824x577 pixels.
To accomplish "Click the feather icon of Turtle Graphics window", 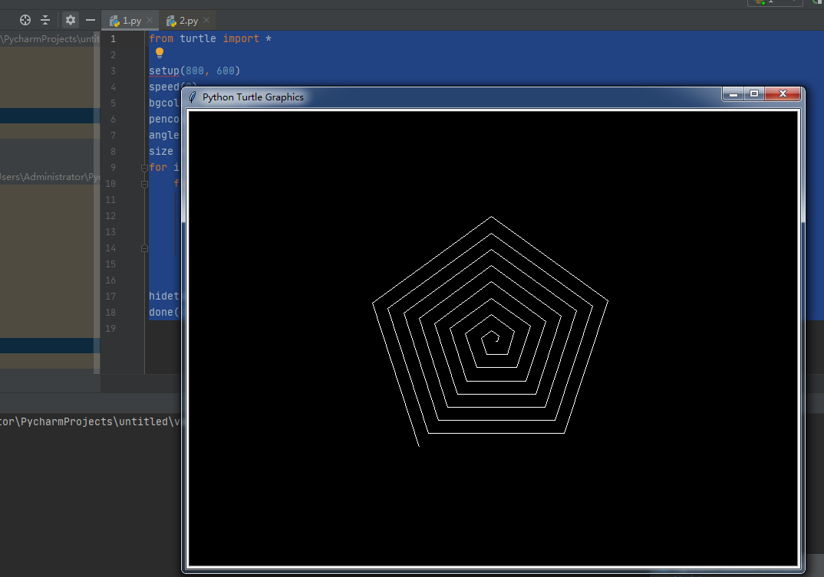I will click(193, 97).
